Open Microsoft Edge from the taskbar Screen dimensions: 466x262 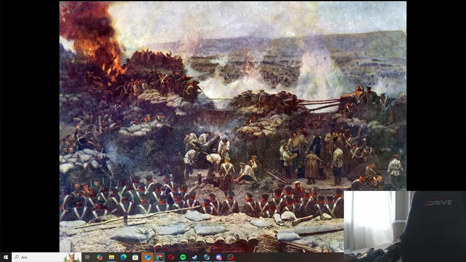pyautogui.click(x=123, y=257)
